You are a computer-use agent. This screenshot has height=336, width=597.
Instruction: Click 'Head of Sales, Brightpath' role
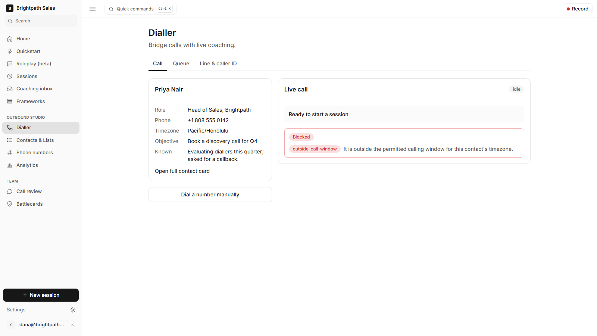click(x=219, y=110)
